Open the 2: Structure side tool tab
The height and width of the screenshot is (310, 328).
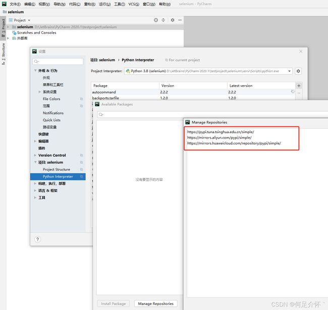click(4, 54)
